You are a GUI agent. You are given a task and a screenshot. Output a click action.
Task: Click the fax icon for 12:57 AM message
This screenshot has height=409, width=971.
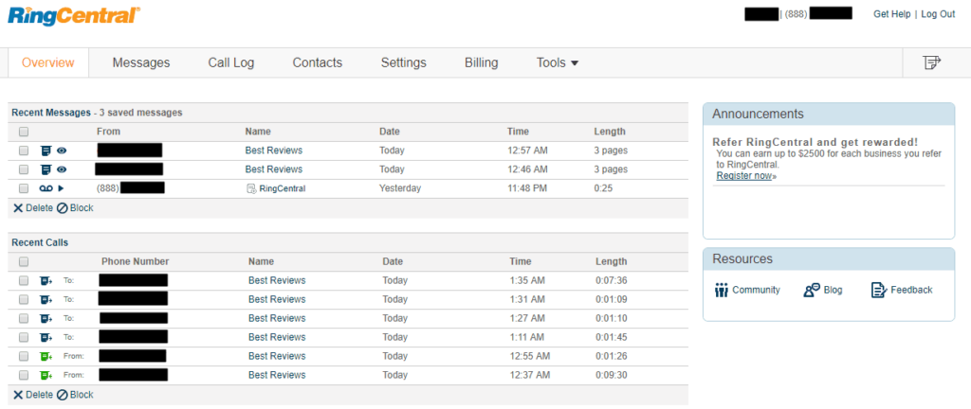tap(46, 151)
